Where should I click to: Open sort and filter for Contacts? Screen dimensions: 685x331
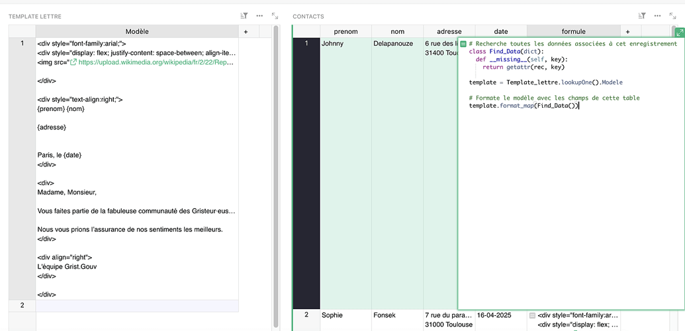tap(641, 16)
